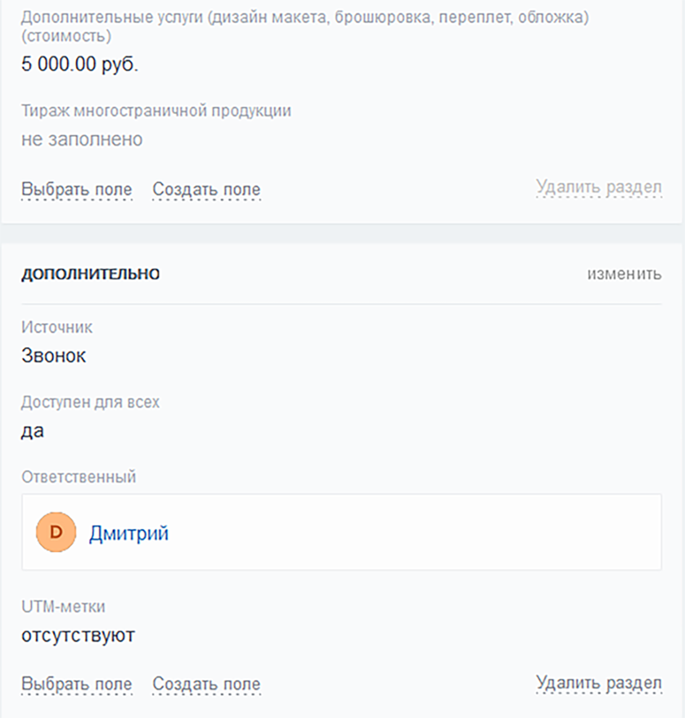Click the "ДОПОЛНИТЕЛЬНО" section header
The width and height of the screenshot is (685, 718).
(x=91, y=274)
